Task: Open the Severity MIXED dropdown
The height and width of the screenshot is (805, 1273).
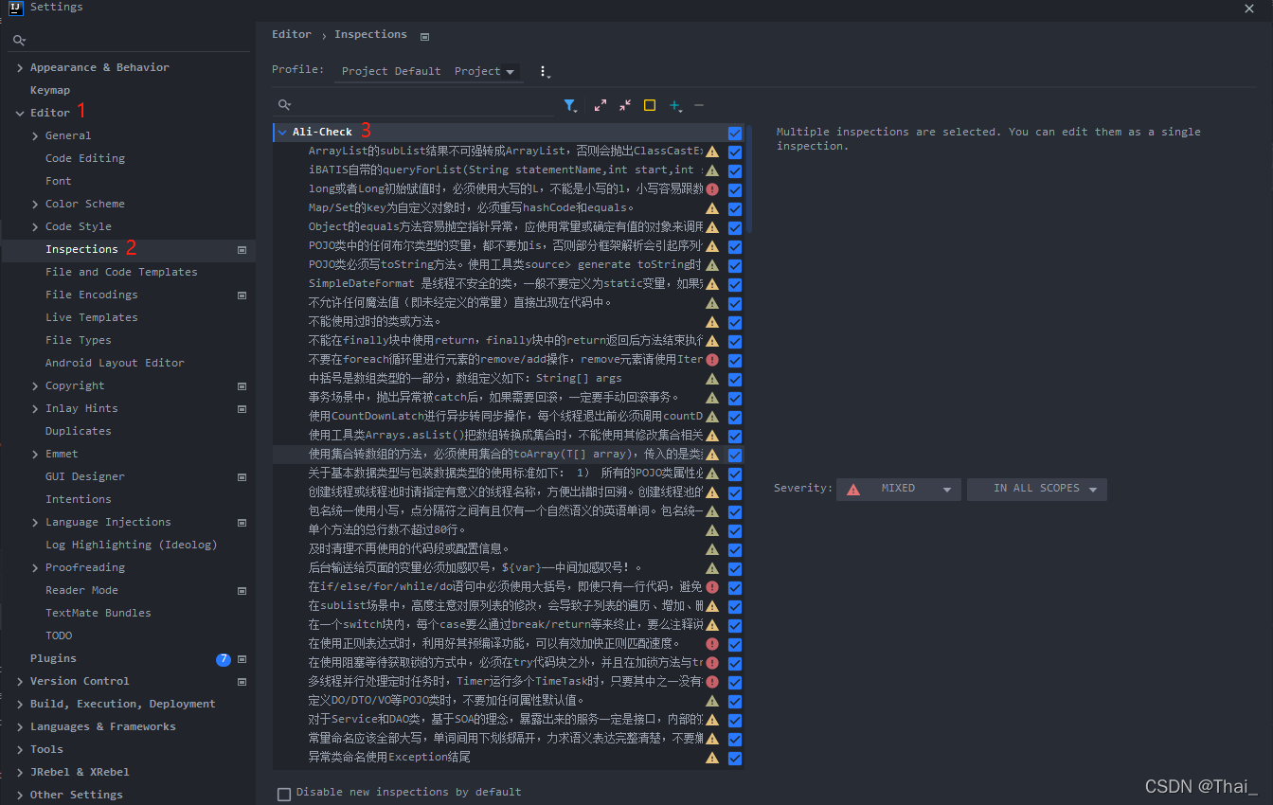Action: pos(898,489)
